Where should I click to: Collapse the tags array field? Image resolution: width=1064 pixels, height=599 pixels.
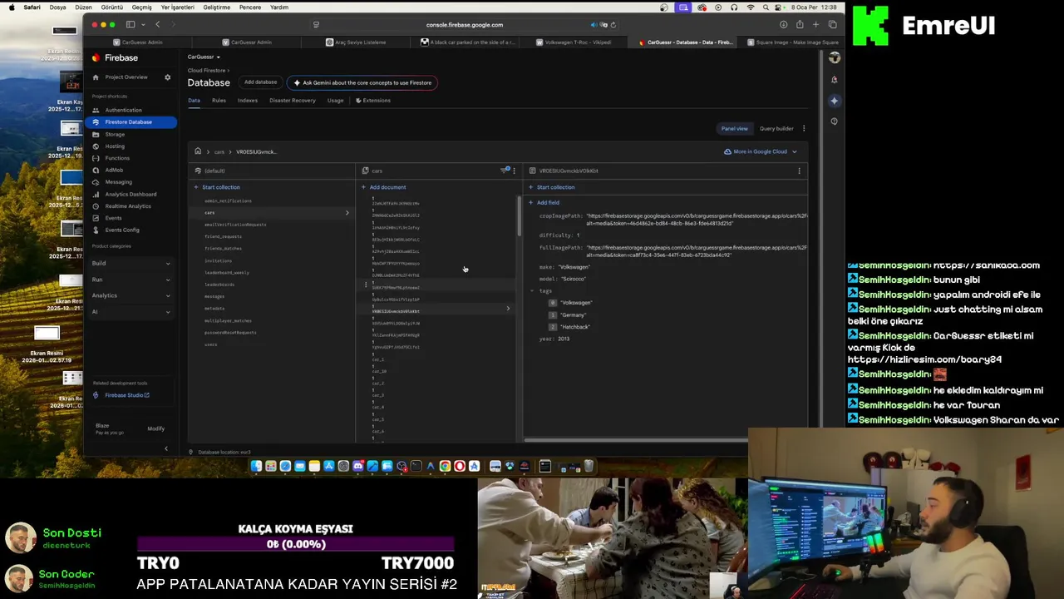532,291
